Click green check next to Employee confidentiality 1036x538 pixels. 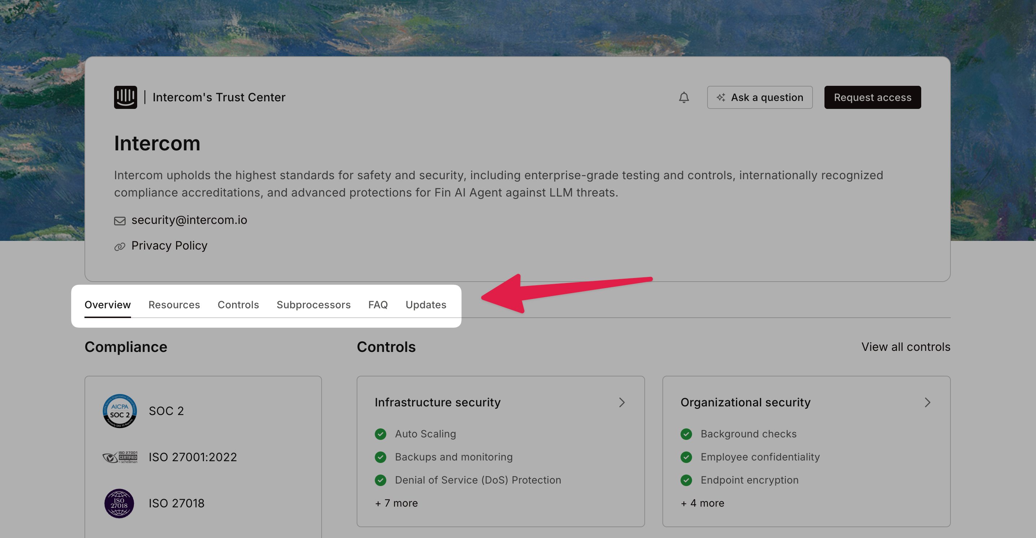click(x=686, y=457)
